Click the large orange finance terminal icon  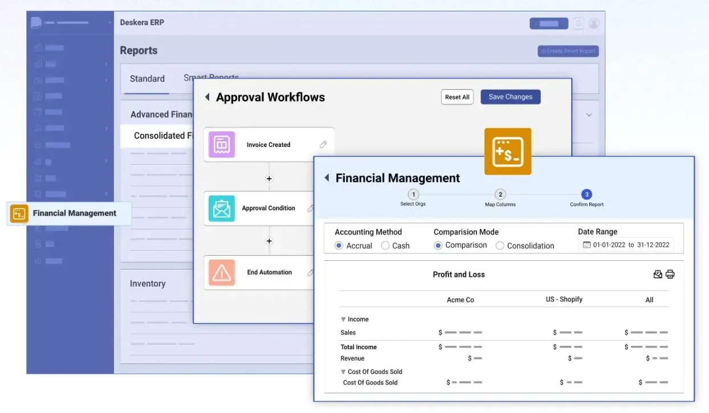click(x=508, y=152)
